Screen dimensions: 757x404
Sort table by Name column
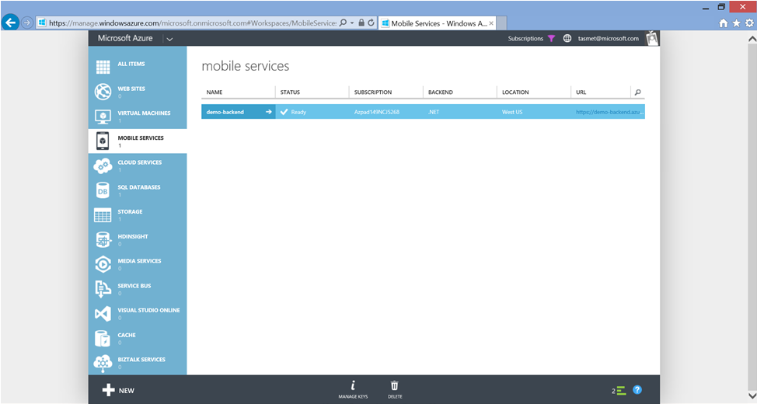tap(215, 92)
